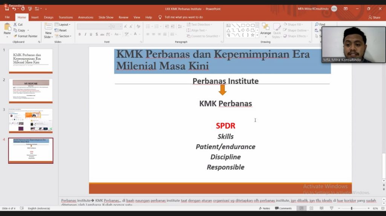This screenshot has width=386, height=216.
Task: Open the Shape Effects dropdown
Action: point(296,36)
